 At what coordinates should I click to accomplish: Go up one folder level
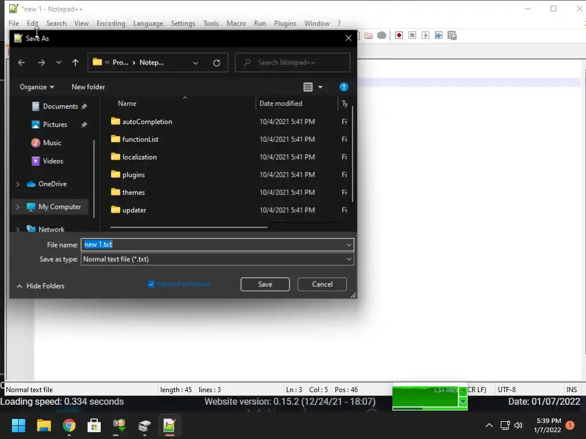coord(75,63)
